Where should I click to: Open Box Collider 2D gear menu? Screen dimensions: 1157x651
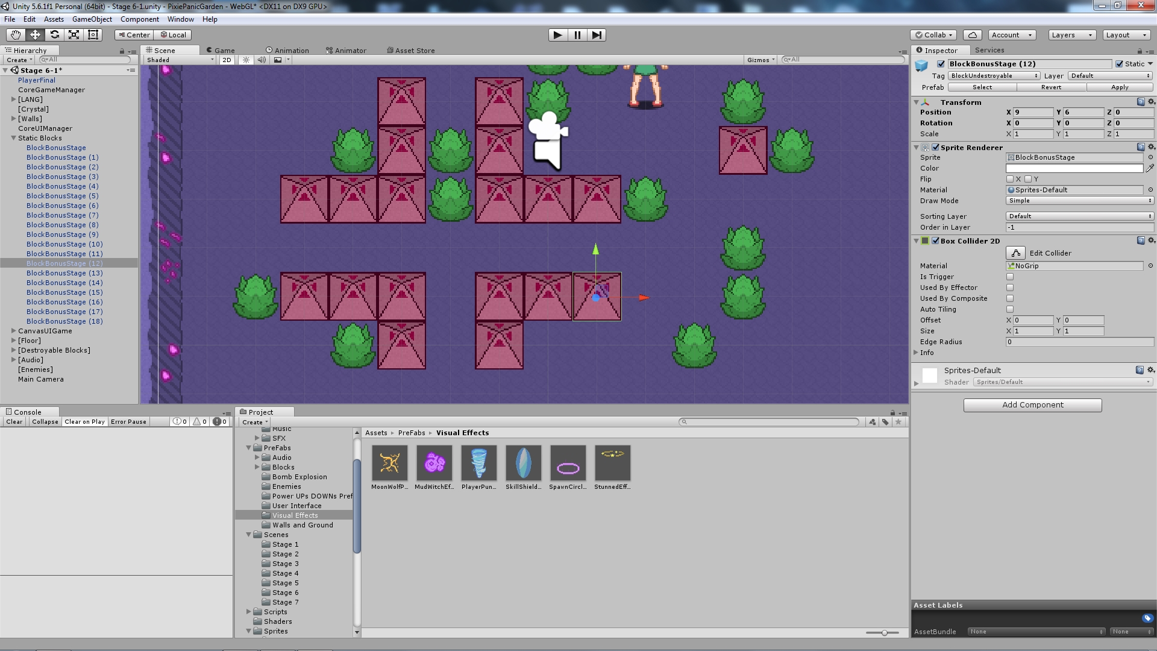point(1151,241)
